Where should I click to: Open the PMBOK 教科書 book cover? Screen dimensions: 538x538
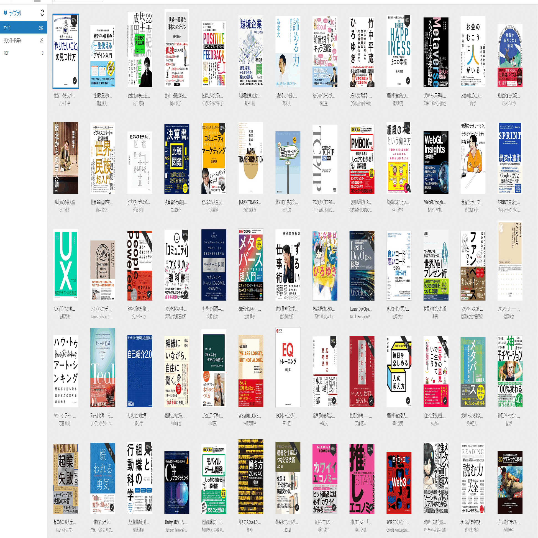pyautogui.click(x=362, y=159)
